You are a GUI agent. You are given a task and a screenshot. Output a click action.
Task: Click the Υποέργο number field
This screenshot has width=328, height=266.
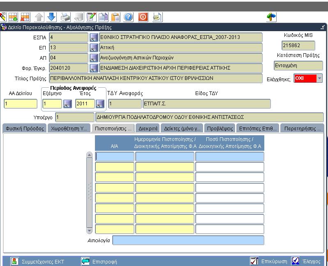click(x=75, y=117)
